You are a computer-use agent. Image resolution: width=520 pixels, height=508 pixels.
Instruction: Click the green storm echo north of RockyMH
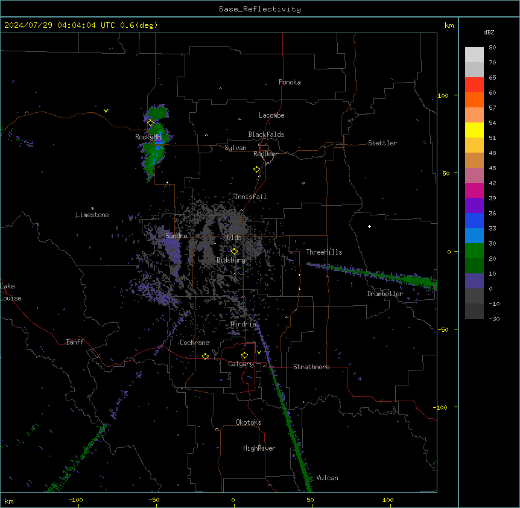(158, 112)
